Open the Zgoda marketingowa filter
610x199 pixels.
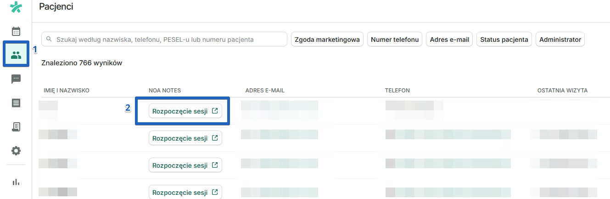(x=327, y=40)
